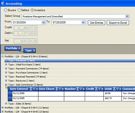The image size is (135, 113).
Task: Click summary sigma icon in Debit column
Action: tap(114, 89)
